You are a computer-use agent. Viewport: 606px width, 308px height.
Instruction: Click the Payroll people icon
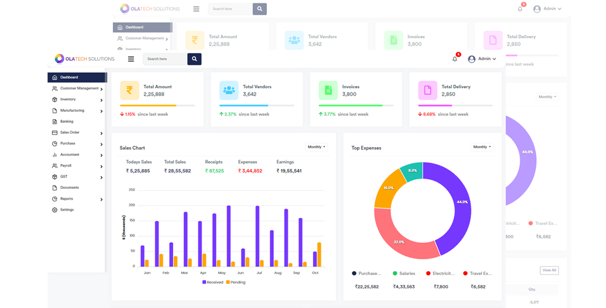click(x=55, y=165)
